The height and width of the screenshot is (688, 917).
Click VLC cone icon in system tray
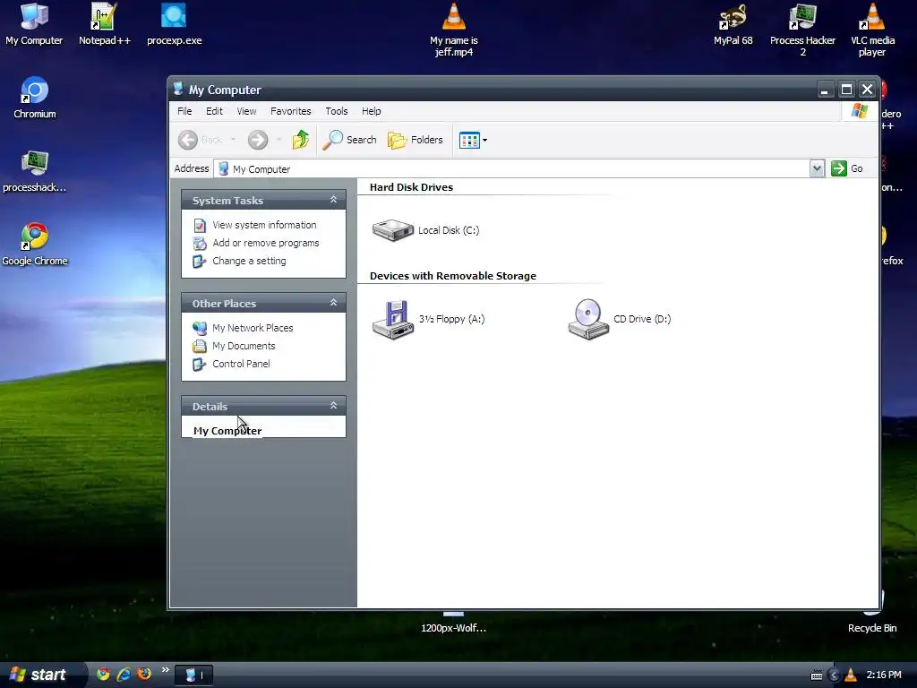tap(851, 675)
